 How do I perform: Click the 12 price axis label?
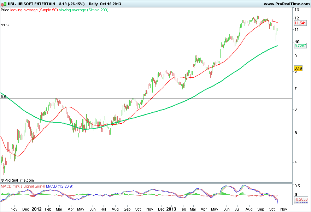(x=297, y=18)
